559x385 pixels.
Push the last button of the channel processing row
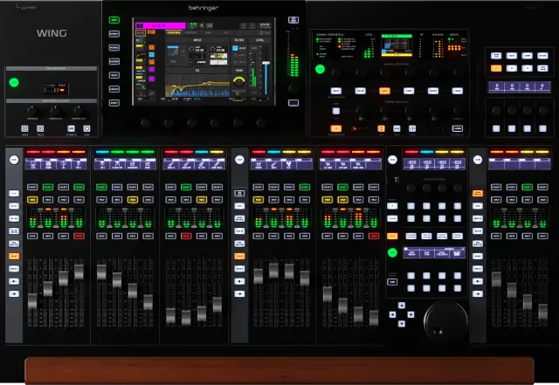(458, 91)
